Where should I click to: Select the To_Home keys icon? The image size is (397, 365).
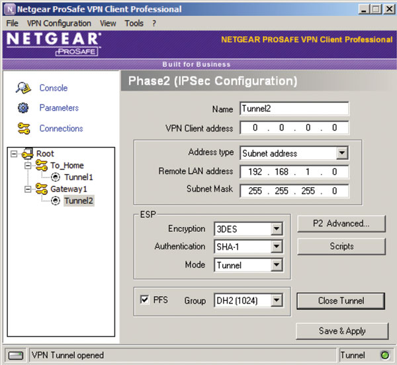[41, 165]
